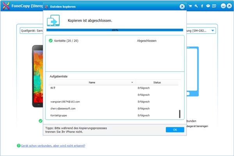Screen dimensions: 234x156
Task: Sort the task list by Status column
Action: [157, 83]
